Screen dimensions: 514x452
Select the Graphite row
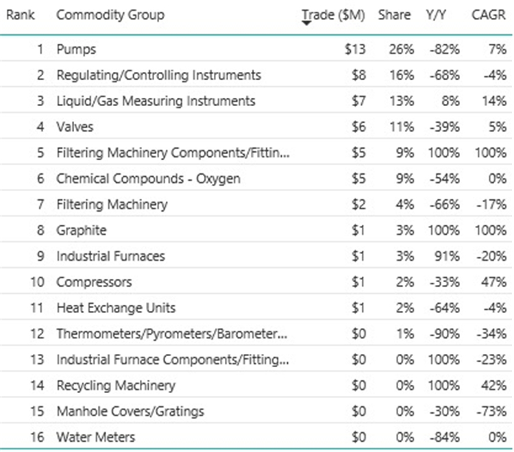pyautogui.click(x=256, y=230)
